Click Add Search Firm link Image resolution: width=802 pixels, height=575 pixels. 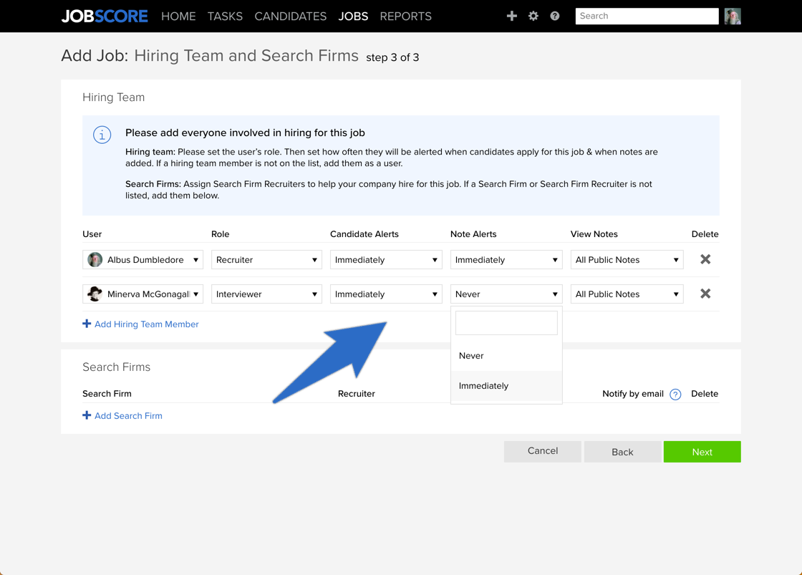coord(122,415)
